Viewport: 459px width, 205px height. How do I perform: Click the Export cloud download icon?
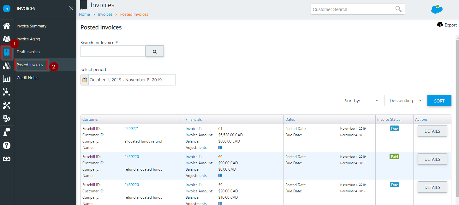coord(440,25)
